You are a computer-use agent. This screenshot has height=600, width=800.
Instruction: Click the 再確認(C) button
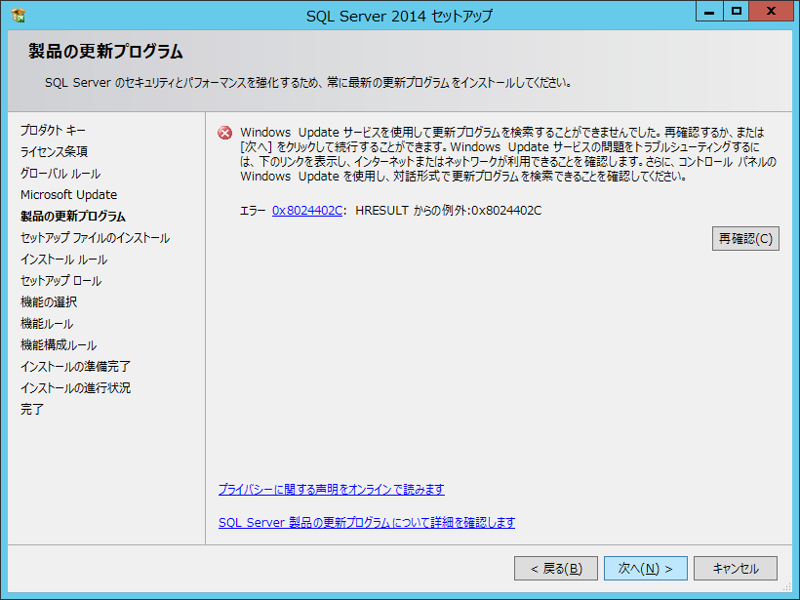[745, 239]
